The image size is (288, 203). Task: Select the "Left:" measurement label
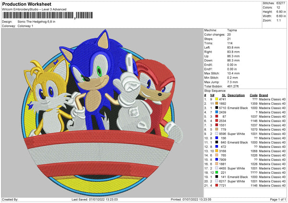(206, 47)
